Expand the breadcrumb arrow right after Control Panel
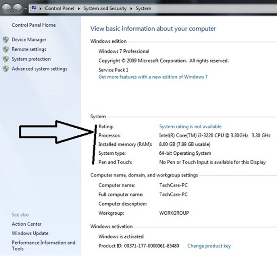277x256 pixels. 80,8
